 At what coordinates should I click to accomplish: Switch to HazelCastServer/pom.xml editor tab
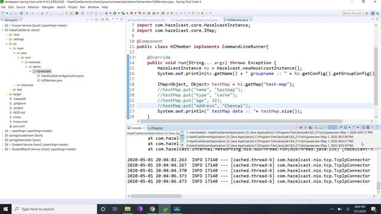148,20
